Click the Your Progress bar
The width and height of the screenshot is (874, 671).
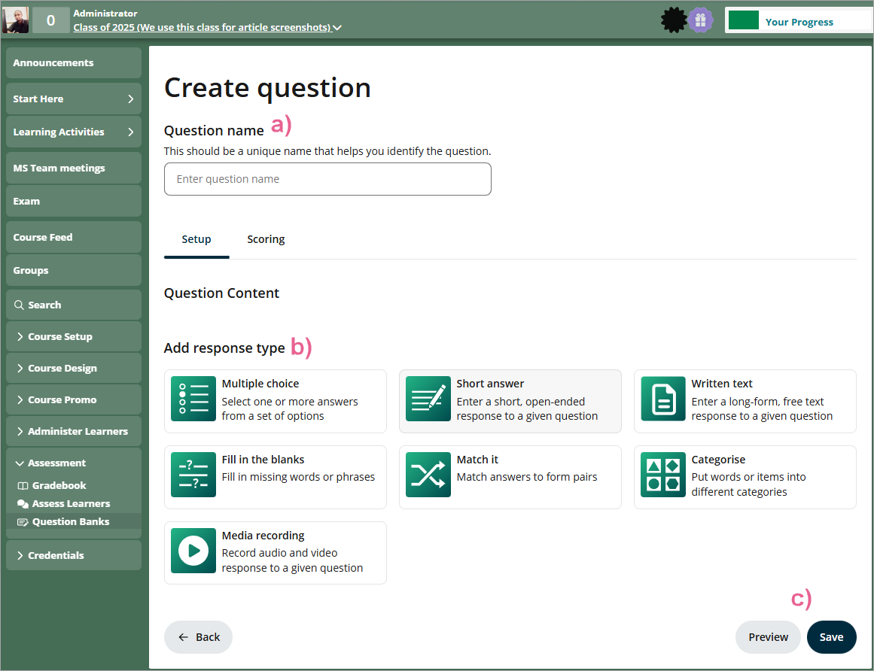(x=798, y=22)
